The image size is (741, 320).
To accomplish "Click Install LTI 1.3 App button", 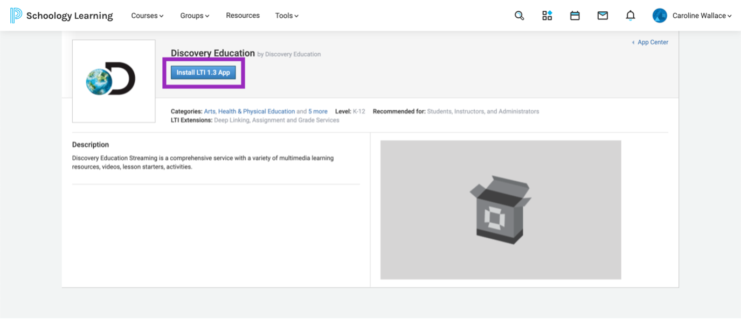I will [203, 73].
